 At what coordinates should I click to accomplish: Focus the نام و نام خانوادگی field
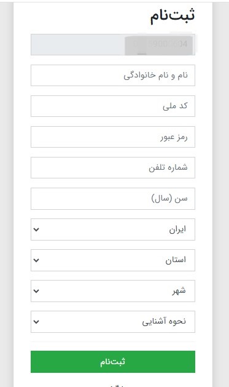[x=113, y=75]
